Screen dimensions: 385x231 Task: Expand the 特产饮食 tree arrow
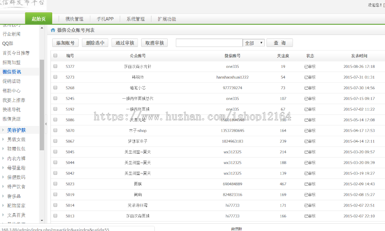click(x=3, y=187)
